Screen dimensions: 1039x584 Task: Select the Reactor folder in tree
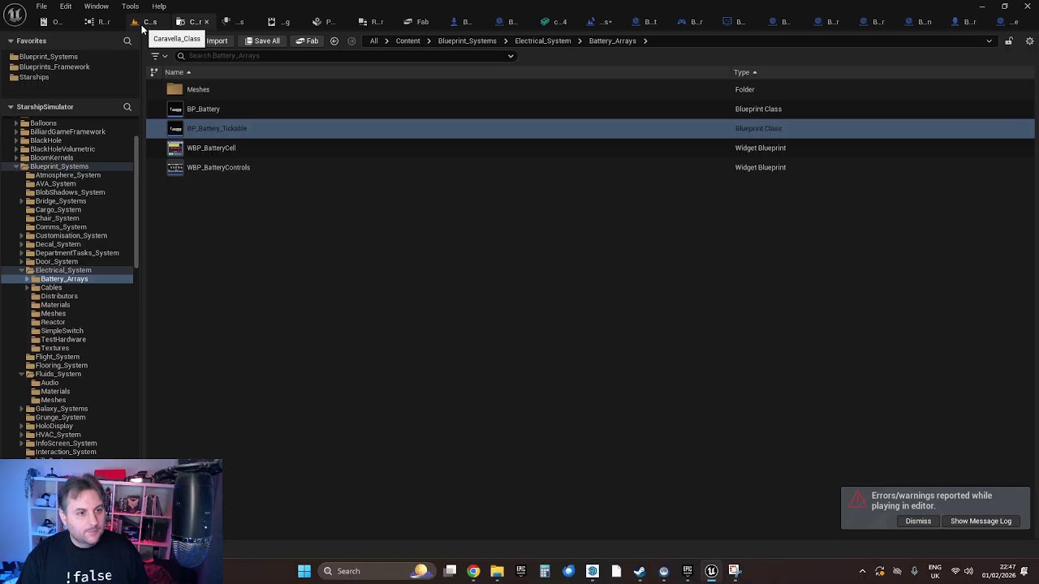(53, 322)
